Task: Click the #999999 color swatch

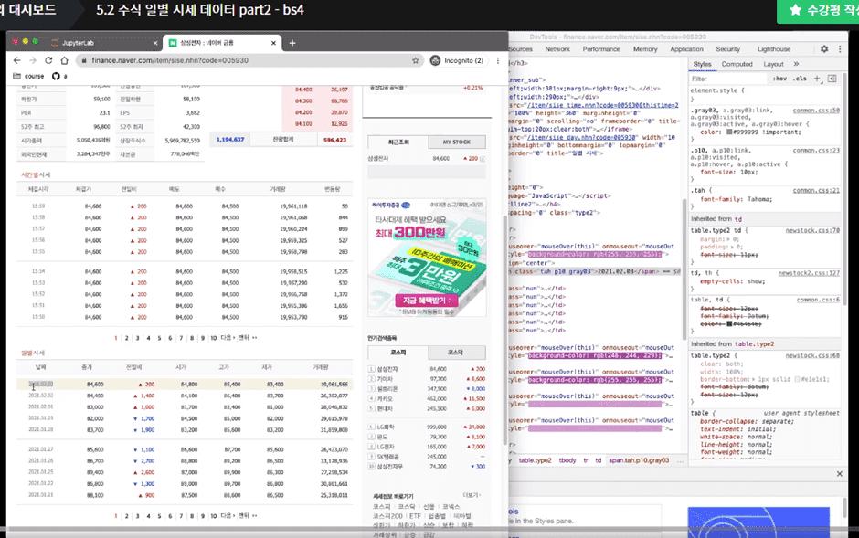Action: tap(730, 132)
